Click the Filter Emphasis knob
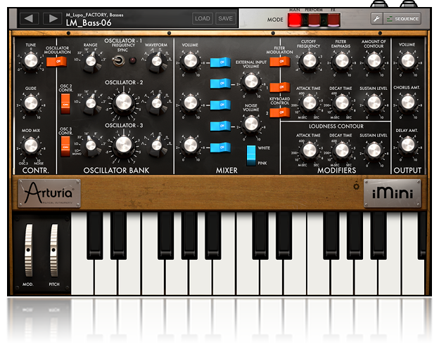This screenshot has width=439, height=361. (342, 61)
